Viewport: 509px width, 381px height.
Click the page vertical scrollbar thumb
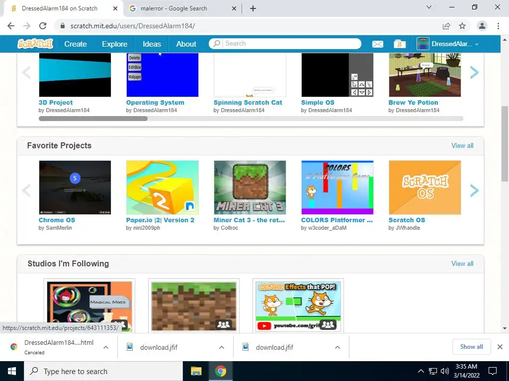pos(505,143)
